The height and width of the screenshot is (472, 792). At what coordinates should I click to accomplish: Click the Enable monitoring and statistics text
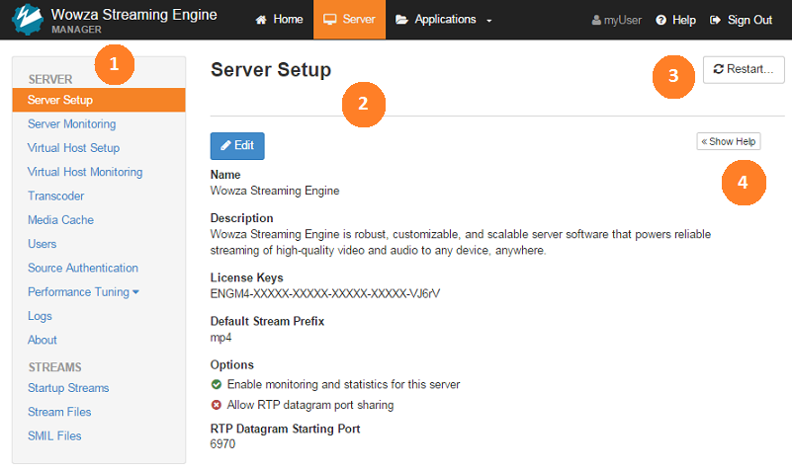click(343, 384)
